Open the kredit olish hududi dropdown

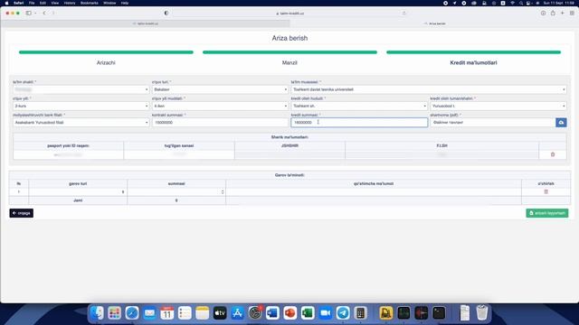coord(359,107)
